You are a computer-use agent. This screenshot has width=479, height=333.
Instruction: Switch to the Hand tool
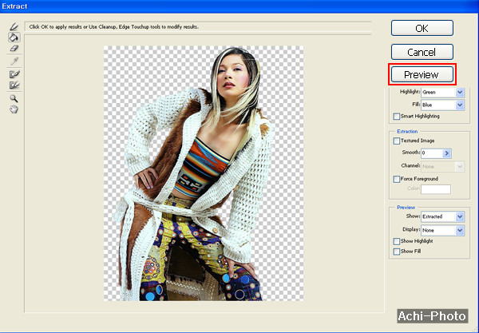(14, 109)
